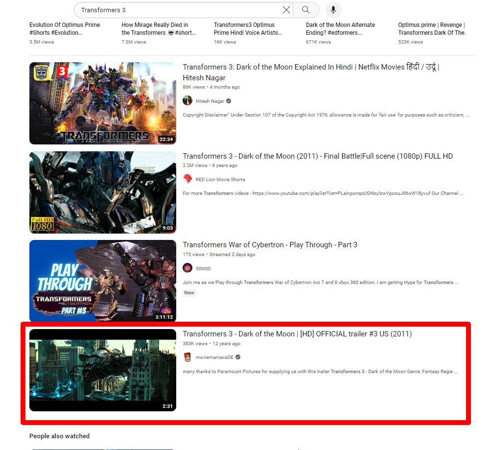Click the magnifying glass search button

tap(306, 10)
